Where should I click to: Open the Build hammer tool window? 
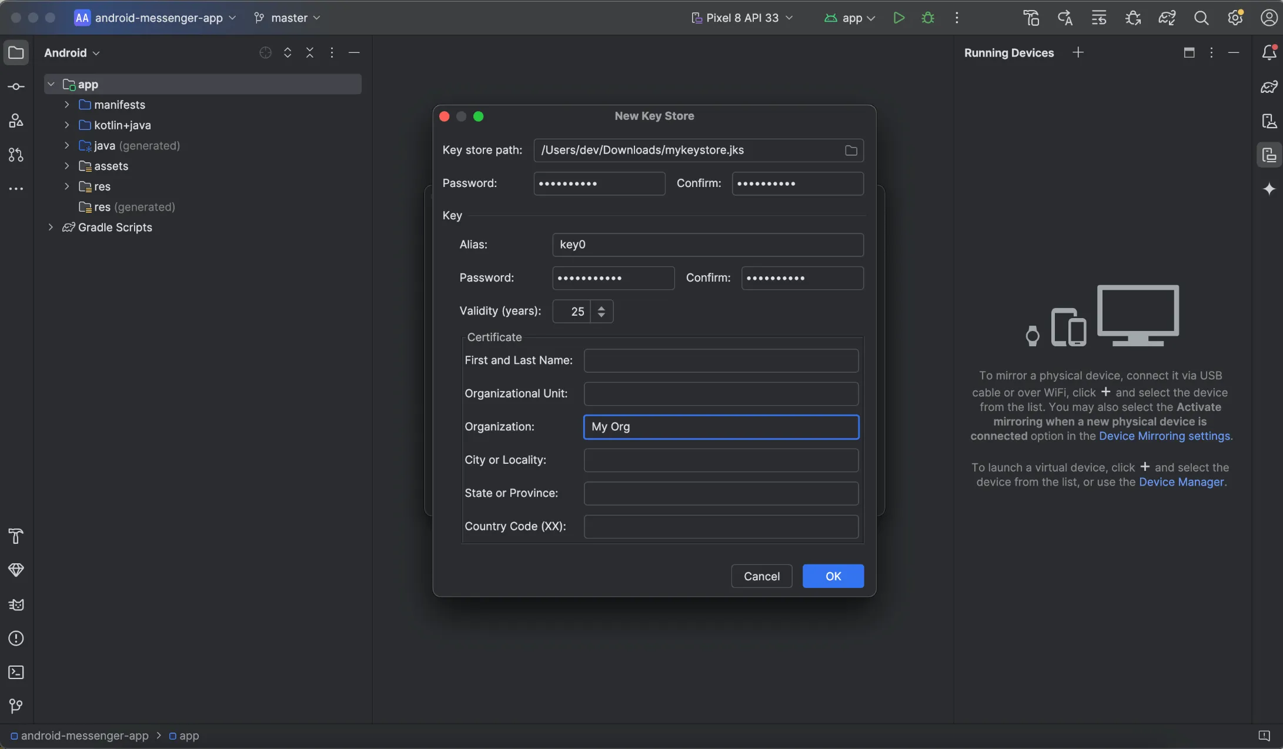(16, 536)
